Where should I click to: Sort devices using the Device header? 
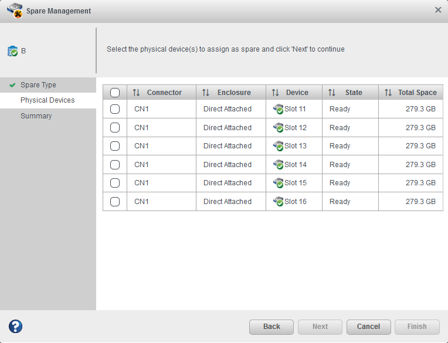point(297,93)
